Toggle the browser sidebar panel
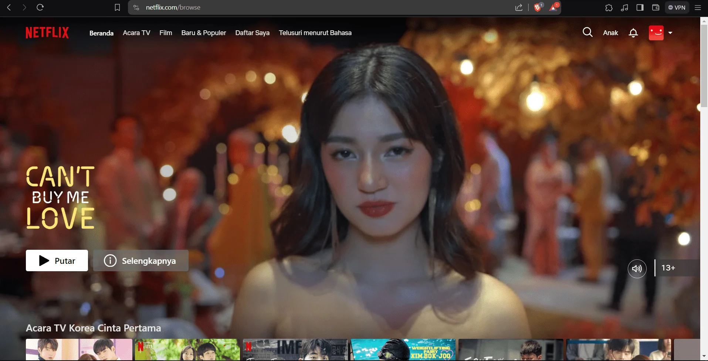The height and width of the screenshot is (361, 708). click(x=640, y=7)
